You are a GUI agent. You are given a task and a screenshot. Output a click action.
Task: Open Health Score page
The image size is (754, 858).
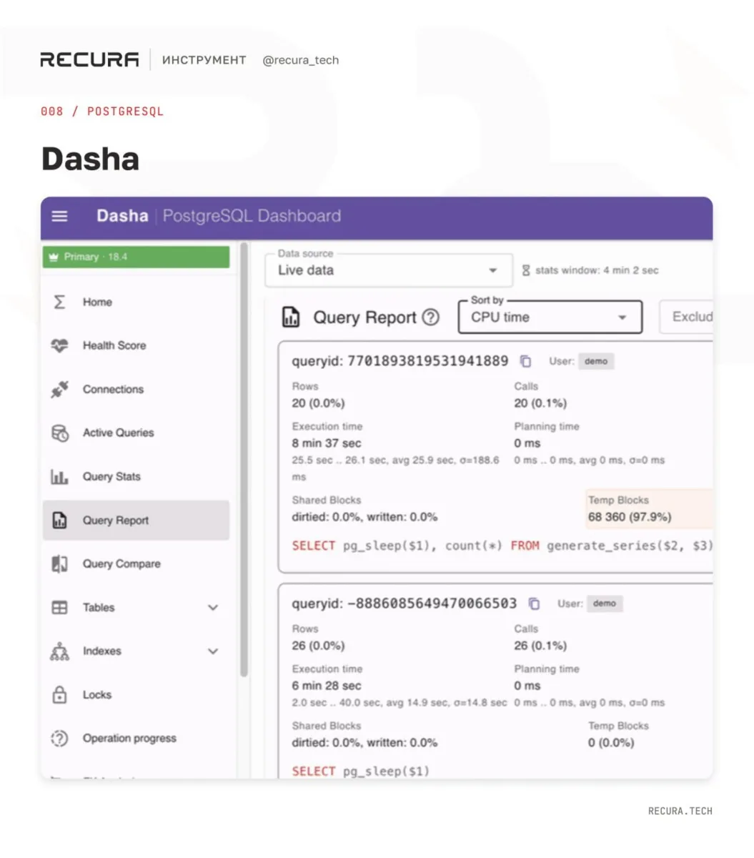point(136,345)
